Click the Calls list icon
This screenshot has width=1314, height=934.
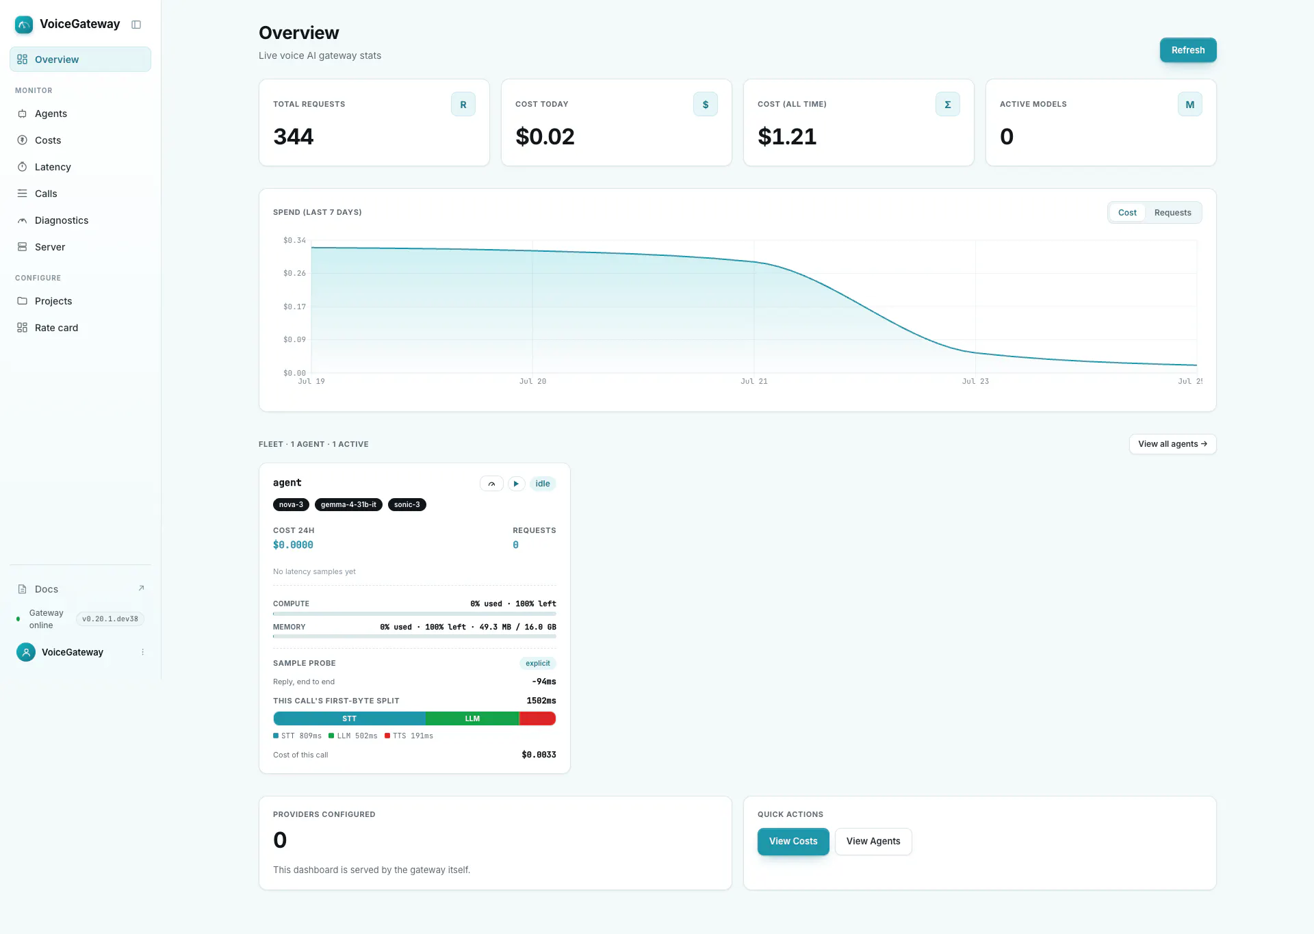23,194
